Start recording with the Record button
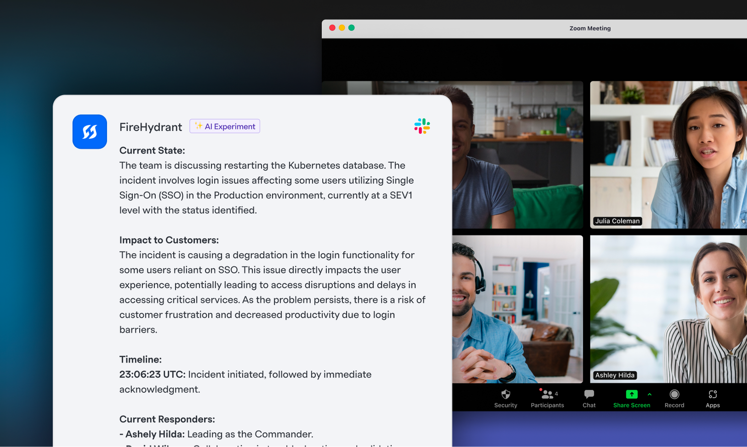The image size is (747, 447). (675, 399)
